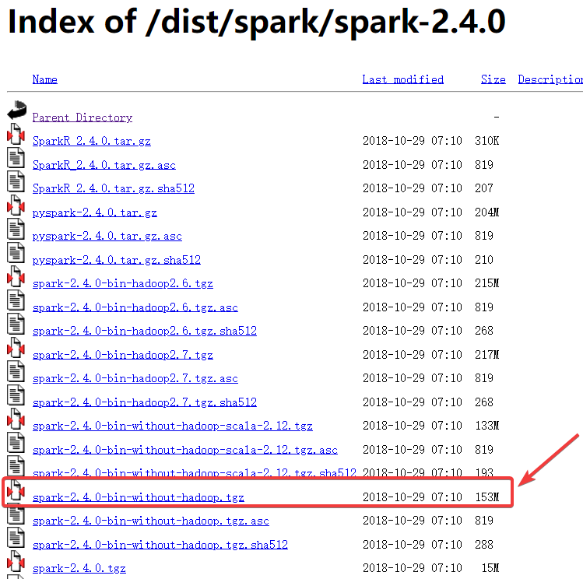Click the 288 size value
Image resolution: width=583 pixels, height=579 pixels.
coord(484,545)
